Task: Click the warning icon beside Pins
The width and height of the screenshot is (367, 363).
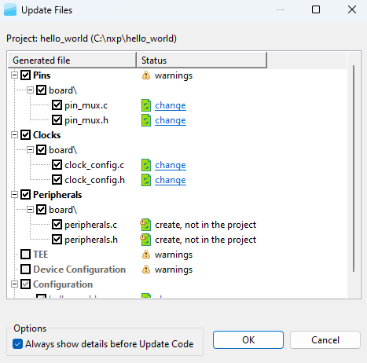Action: 146,75
